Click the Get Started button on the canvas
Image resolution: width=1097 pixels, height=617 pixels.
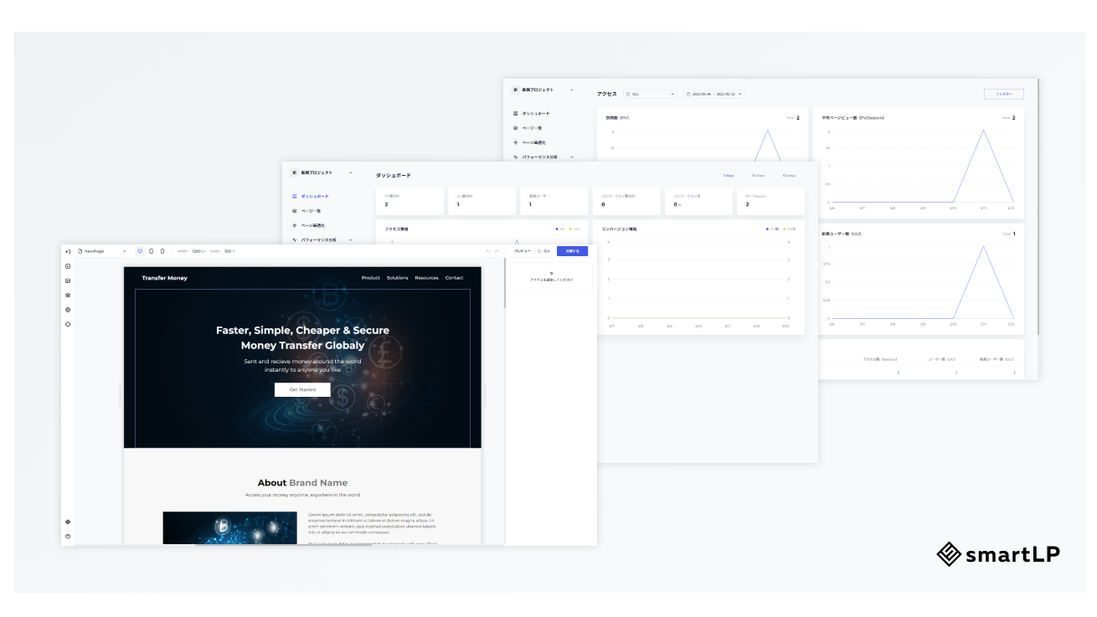[302, 390]
